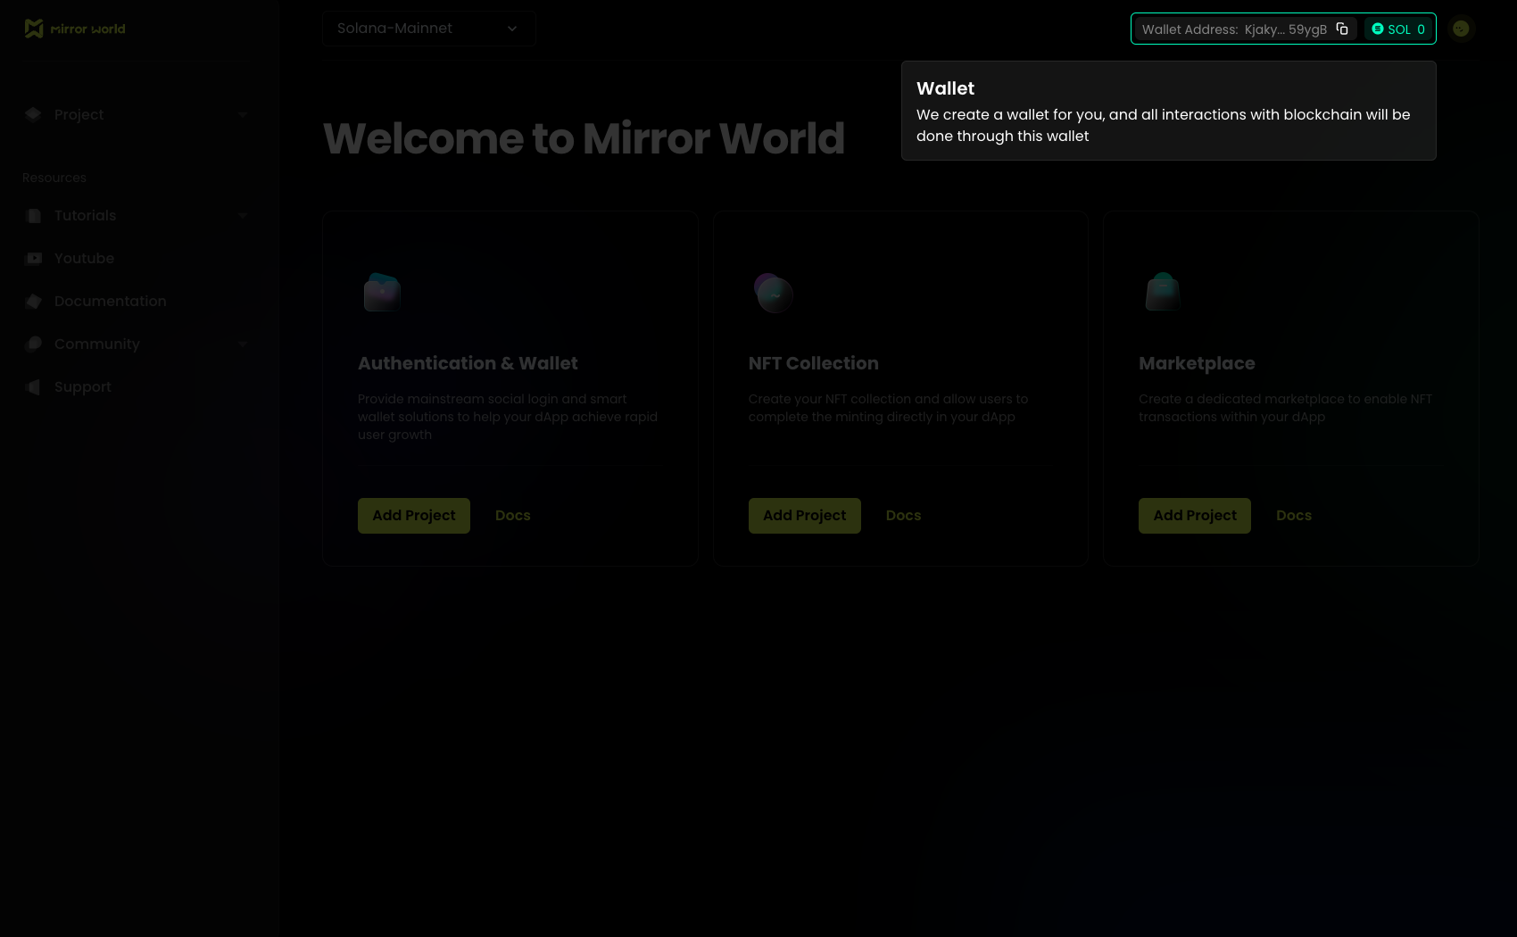
Task: Click the Mirror World logo
Action: (x=75, y=29)
